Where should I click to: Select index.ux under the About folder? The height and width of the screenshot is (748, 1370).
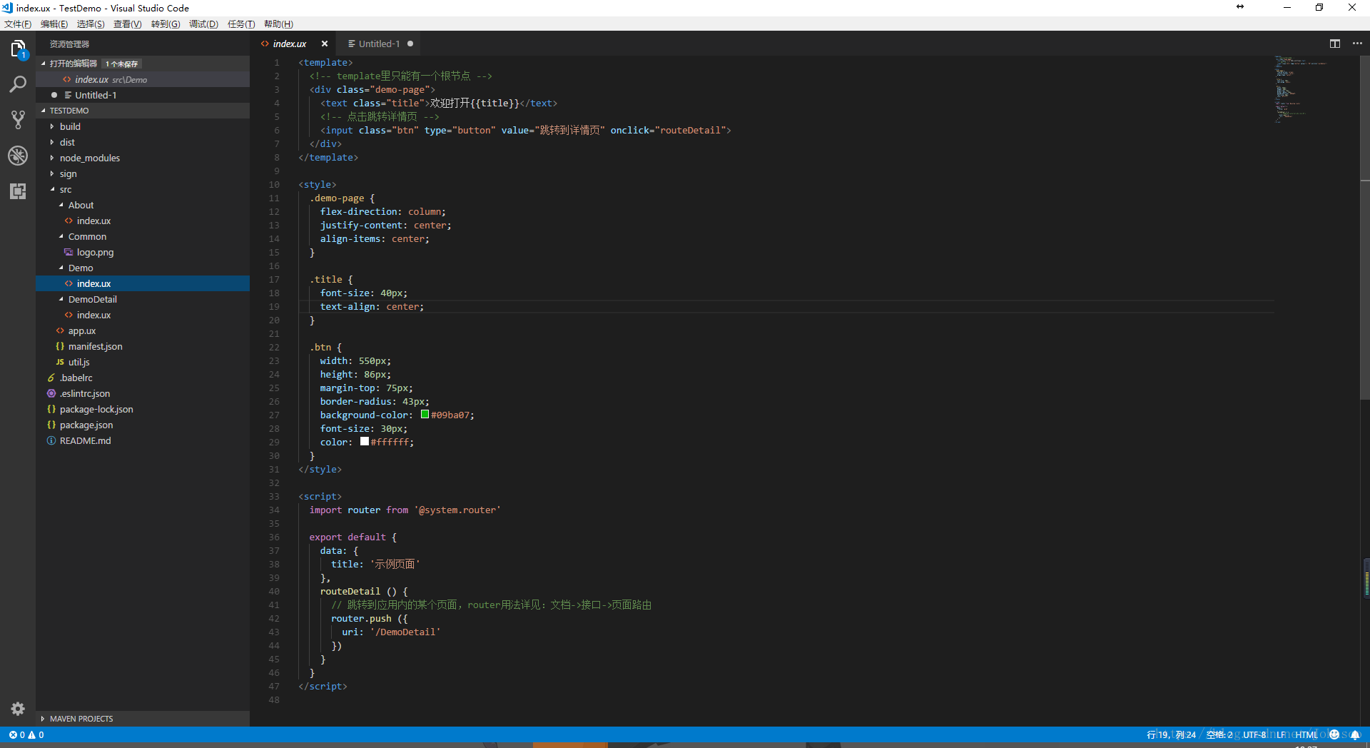point(93,221)
